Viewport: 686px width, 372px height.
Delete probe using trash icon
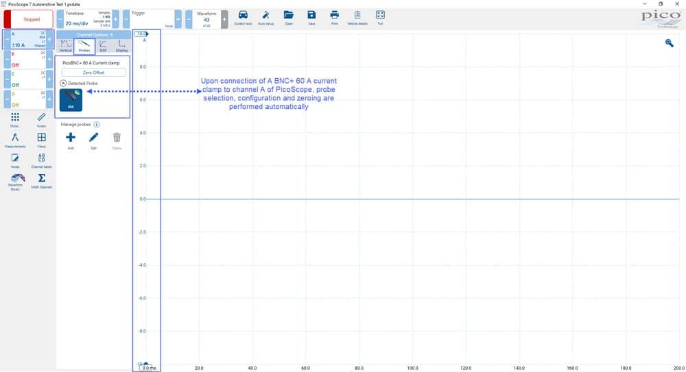tap(117, 140)
